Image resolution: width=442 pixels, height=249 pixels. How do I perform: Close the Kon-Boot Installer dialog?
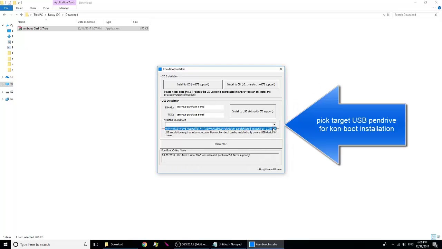(x=281, y=69)
